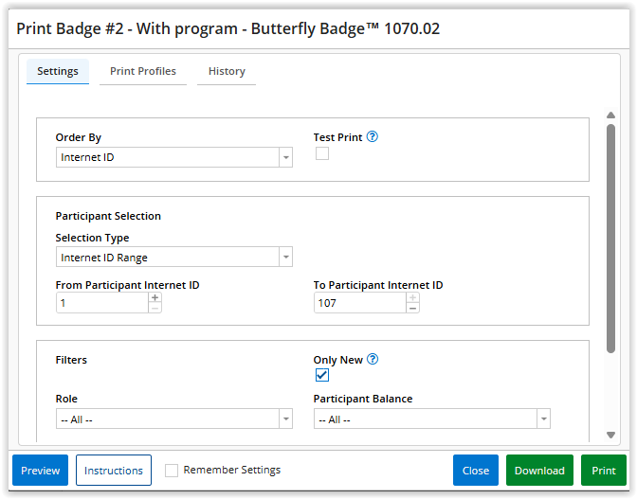Screen dimensions: 637x499
Task: Decrease From Participant Internet ID value
Action: 155,308
